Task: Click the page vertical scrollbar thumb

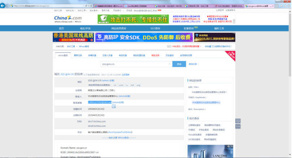Action: (290, 45)
